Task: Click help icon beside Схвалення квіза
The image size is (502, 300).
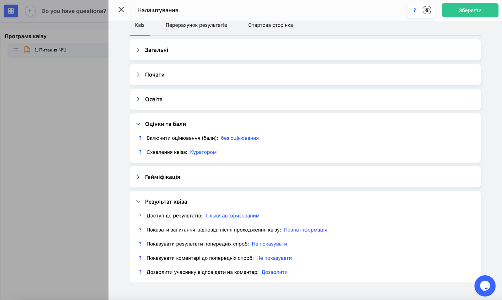Action: pos(140,152)
